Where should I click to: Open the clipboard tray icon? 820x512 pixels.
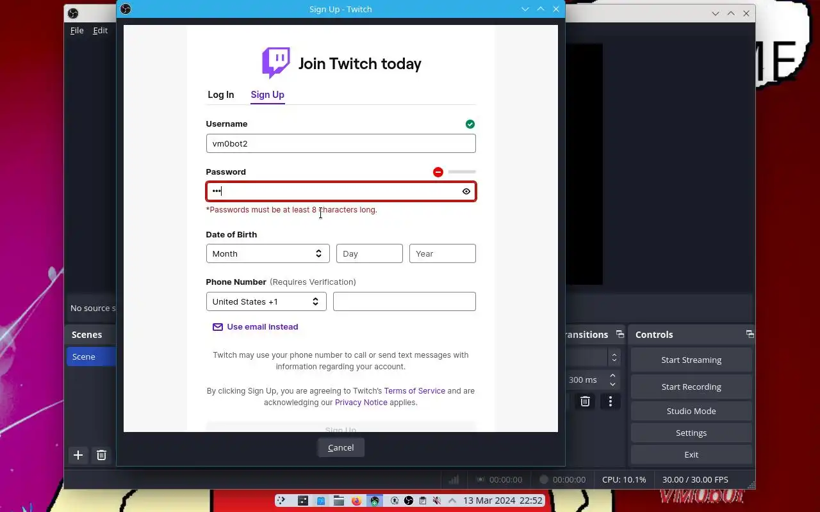tap(423, 500)
